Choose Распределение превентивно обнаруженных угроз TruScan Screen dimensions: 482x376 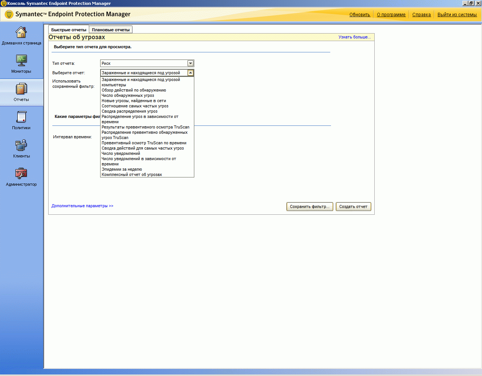click(x=147, y=135)
